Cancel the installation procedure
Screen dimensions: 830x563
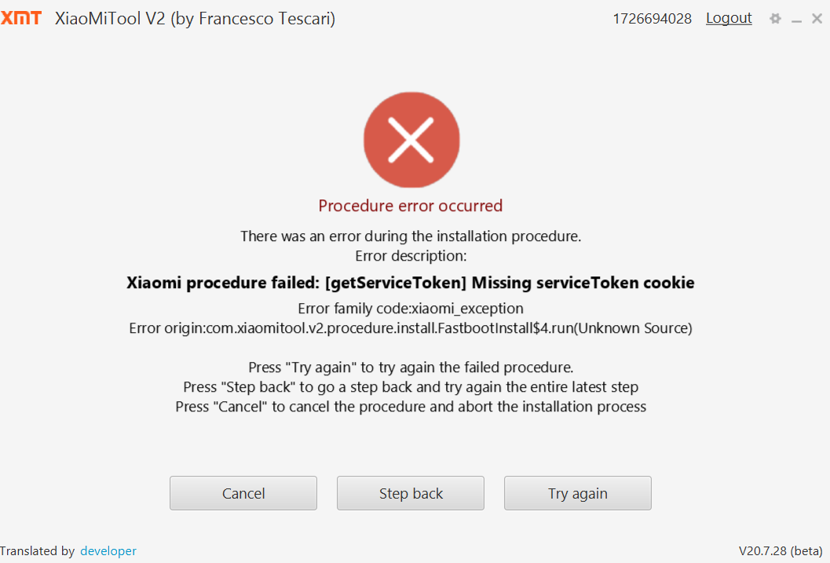243,493
